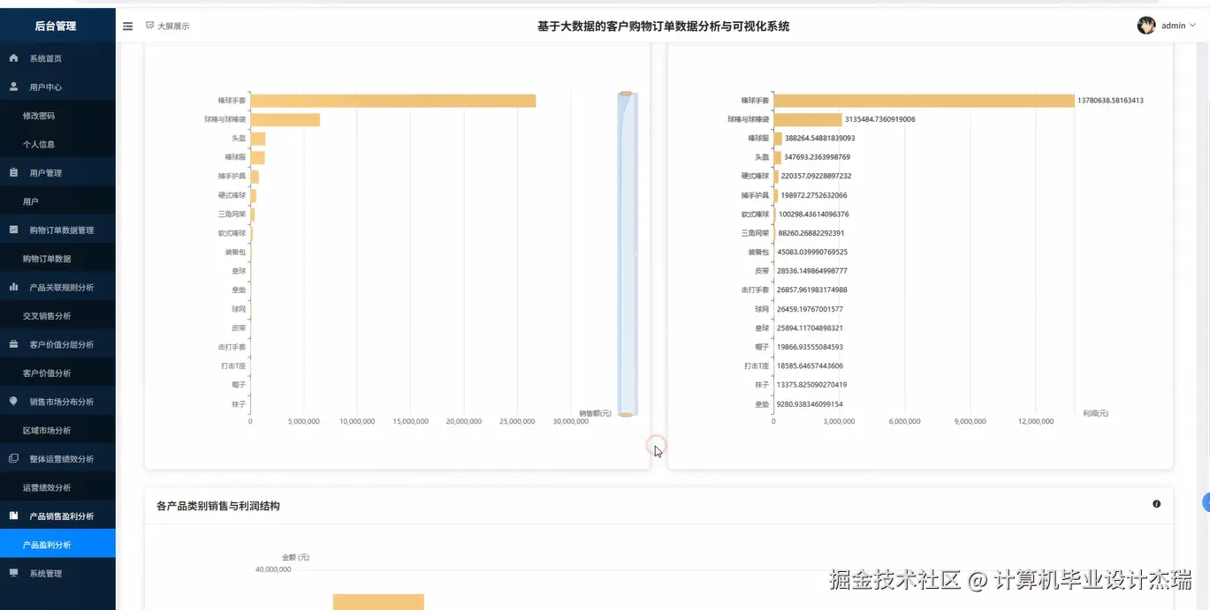Click the 捕手护具 label in the 销售额 chart
The image size is (1210, 610).
click(x=232, y=176)
